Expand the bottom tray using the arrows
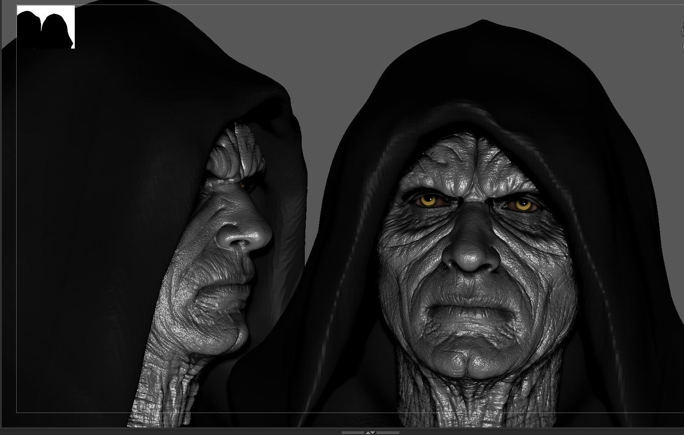The height and width of the screenshot is (435, 684). coord(370,433)
